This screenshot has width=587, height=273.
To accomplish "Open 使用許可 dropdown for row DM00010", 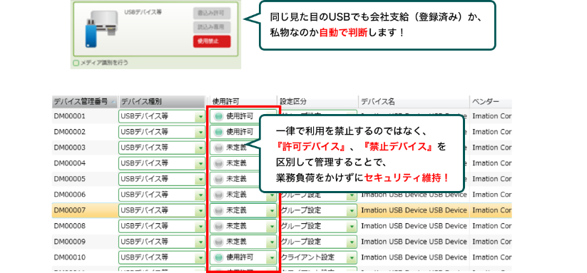I will click(272, 257).
